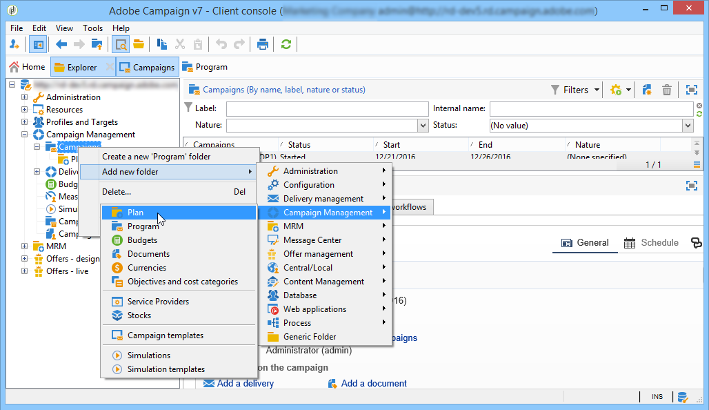Collapse the Campaign Management tree node

pos(24,135)
